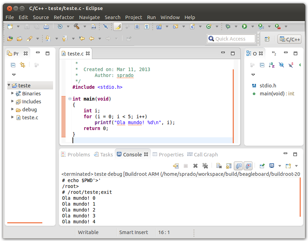Click the External Tools run icon

277,26
